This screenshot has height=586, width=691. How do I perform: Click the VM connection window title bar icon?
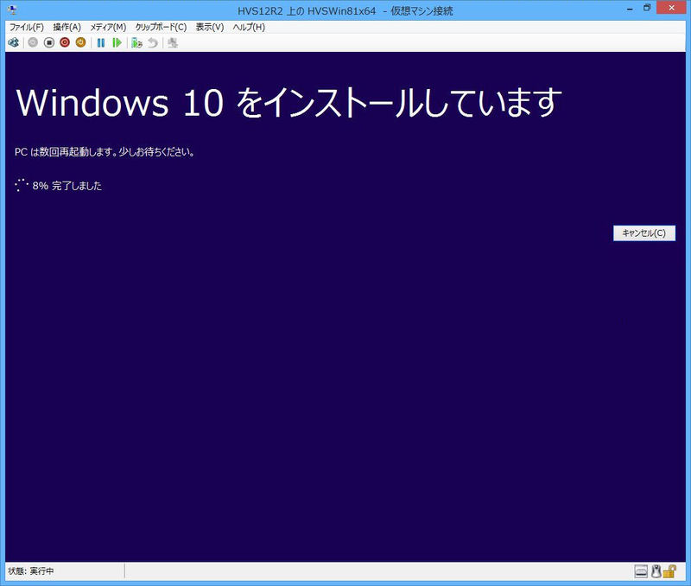12,10
